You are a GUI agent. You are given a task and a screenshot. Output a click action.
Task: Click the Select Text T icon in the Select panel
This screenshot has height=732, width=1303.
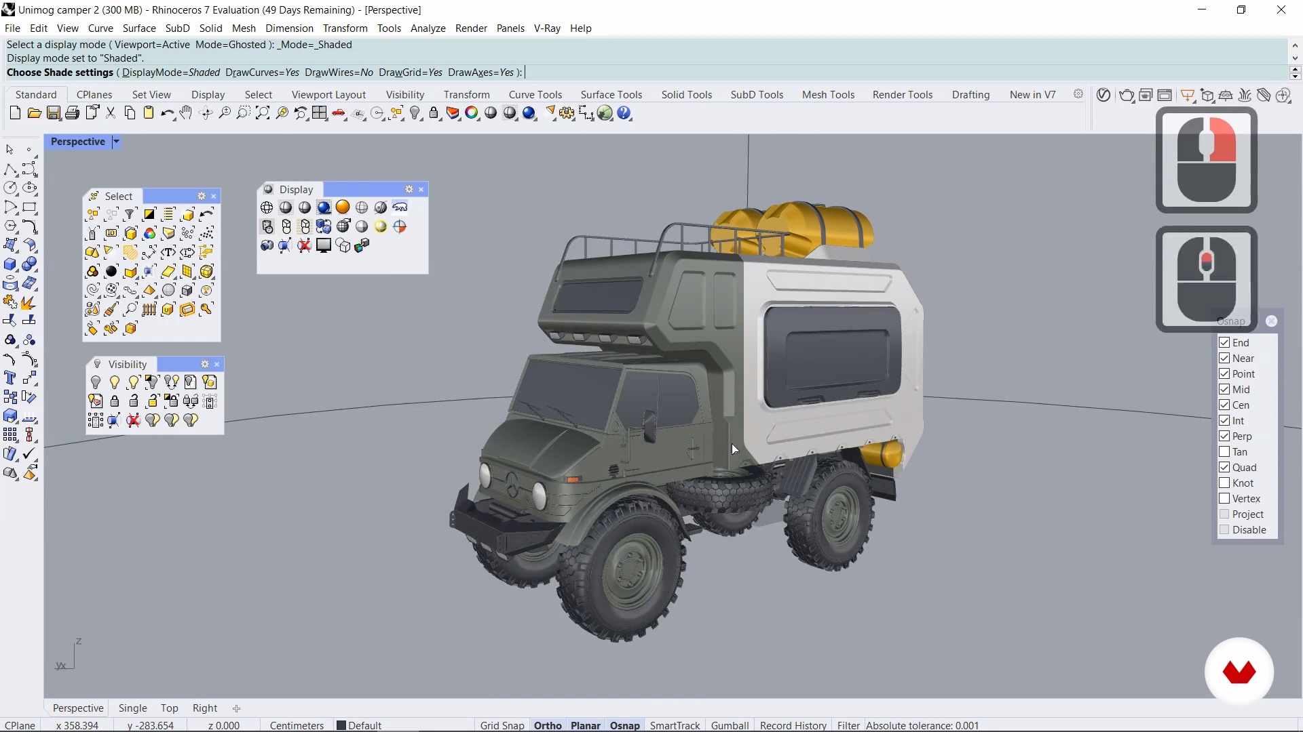click(168, 252)
